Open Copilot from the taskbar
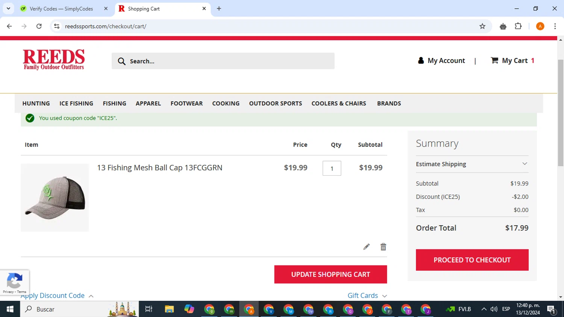Viewport: 564px width, 317px height. coord(189,309)
